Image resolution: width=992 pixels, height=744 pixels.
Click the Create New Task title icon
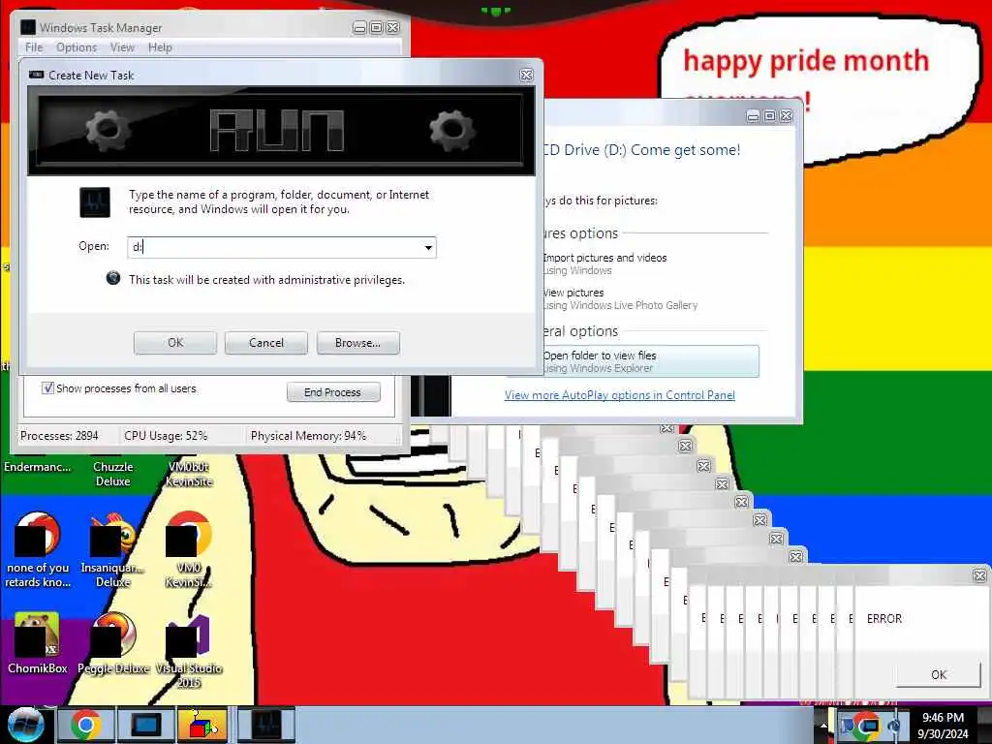36,75
